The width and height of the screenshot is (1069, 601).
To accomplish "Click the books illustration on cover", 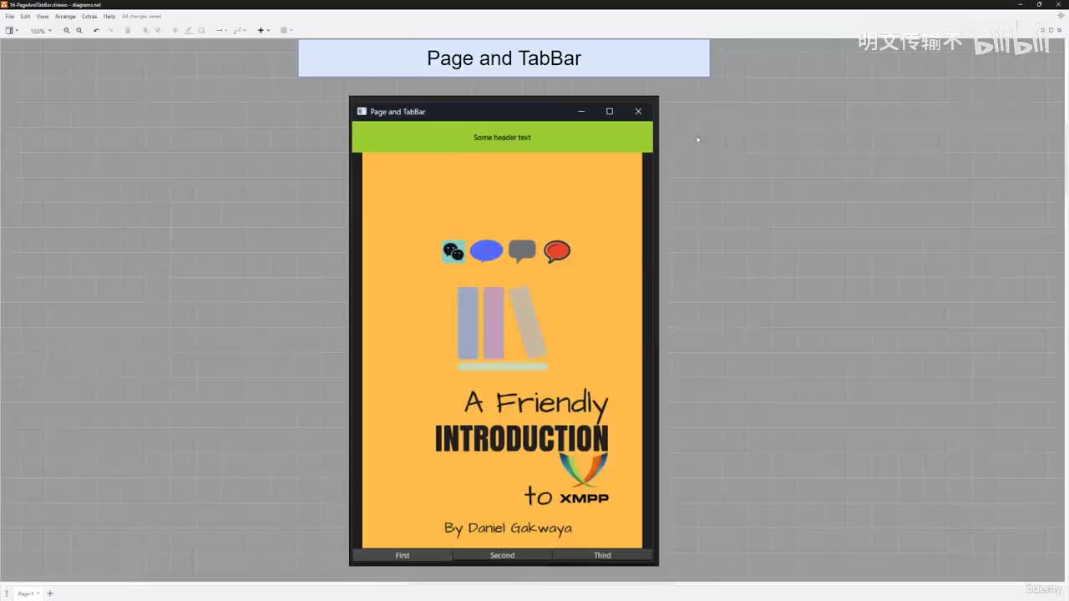I will point(502,328).
